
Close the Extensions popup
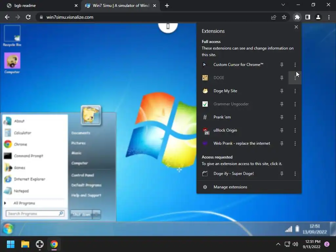click(296, 27)
